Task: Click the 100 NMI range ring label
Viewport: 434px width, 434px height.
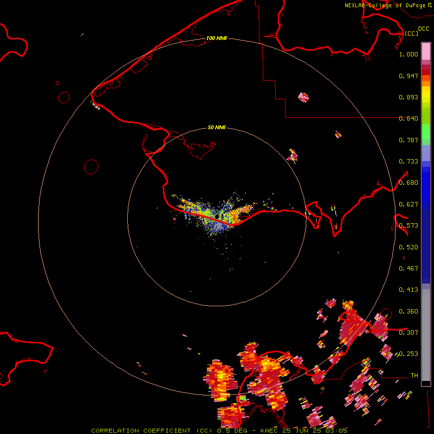Action: (x=217, y=38)
